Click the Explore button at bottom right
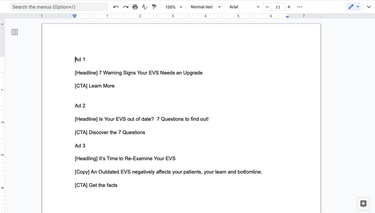Image resolution: width=375 pixels, height=213 pixels. (x=363, y=204)
